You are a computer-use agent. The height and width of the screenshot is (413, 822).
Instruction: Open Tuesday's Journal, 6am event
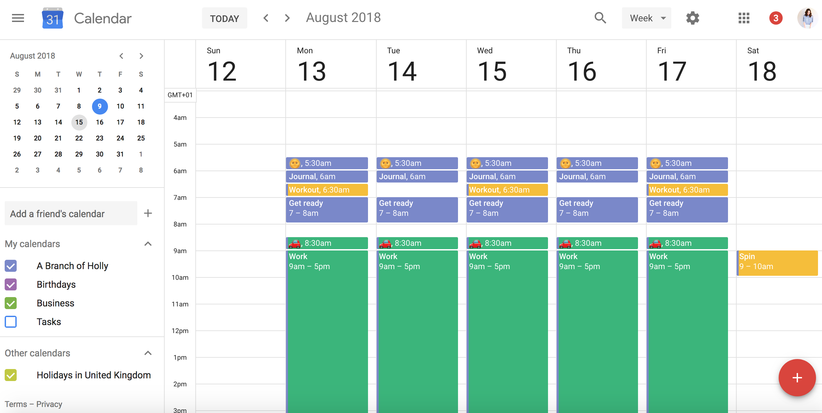point(417,177)
